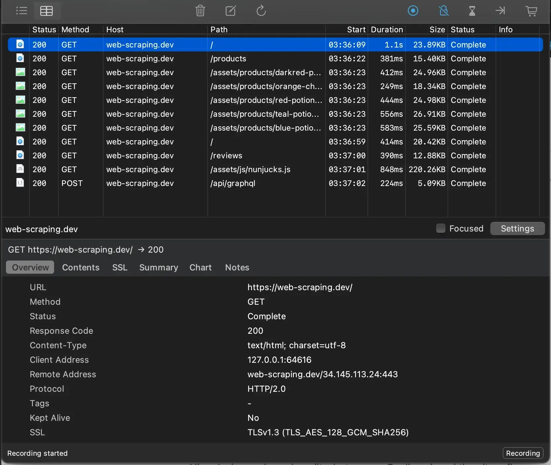Screen dimensions: 551x465
Task: Select the POST request to /api/graphql
Action: 232,183
